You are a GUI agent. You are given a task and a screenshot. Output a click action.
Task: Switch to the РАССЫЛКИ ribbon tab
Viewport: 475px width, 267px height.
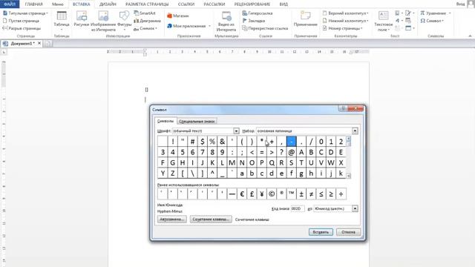(x=214, y=4)
